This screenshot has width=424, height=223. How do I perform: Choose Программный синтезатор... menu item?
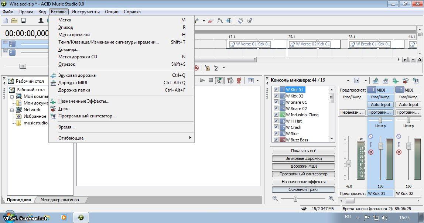point(122,116)
